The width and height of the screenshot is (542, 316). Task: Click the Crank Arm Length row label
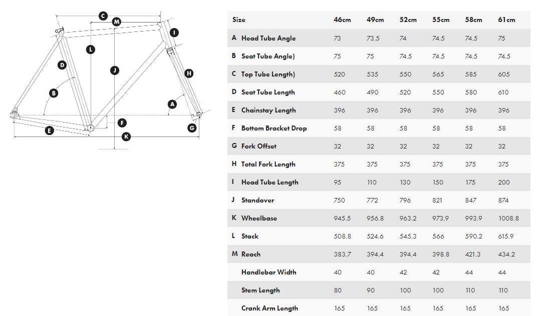pos(269,308)
